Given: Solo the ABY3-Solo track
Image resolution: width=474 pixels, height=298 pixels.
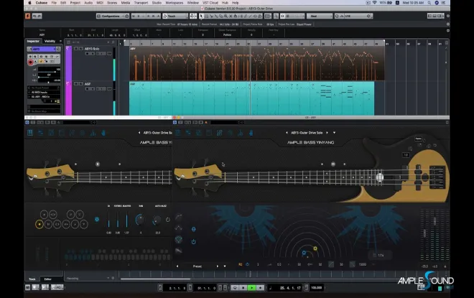Looking at the screenshot, I should point(80,49).
